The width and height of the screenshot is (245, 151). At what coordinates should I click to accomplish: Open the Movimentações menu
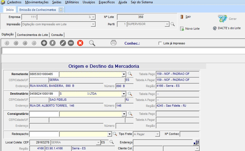pos(37,2)
